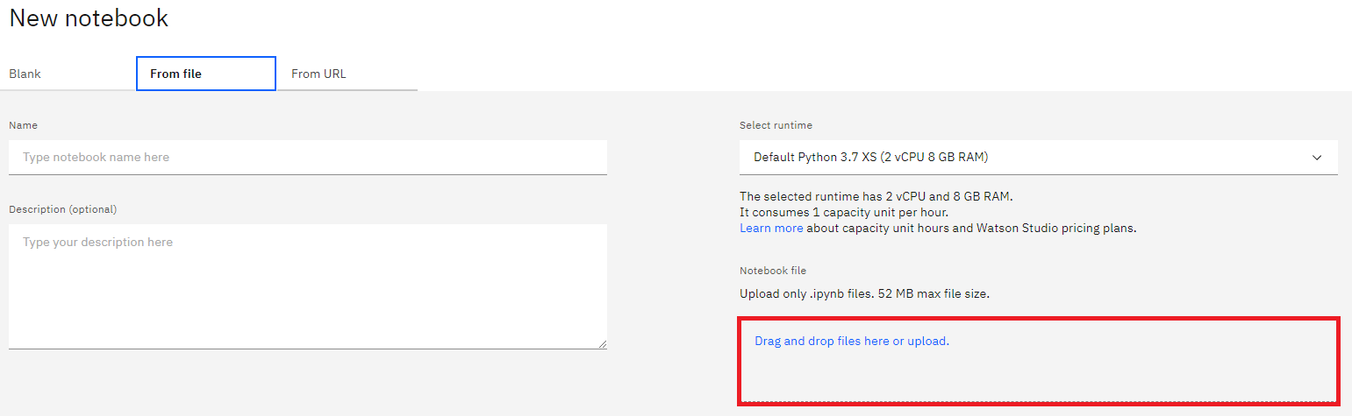Click the 'Name' field label
1352x416 pixels.
coord(23,125)
